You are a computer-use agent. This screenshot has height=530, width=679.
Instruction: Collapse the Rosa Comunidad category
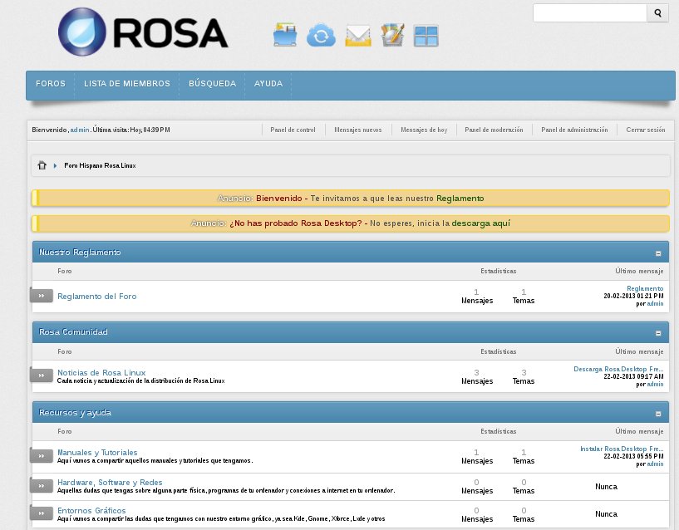click(x=658, y=333)
